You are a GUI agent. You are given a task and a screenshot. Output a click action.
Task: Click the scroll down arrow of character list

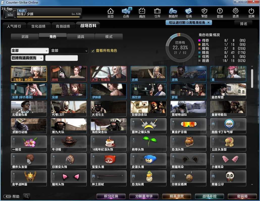point(252,184)
